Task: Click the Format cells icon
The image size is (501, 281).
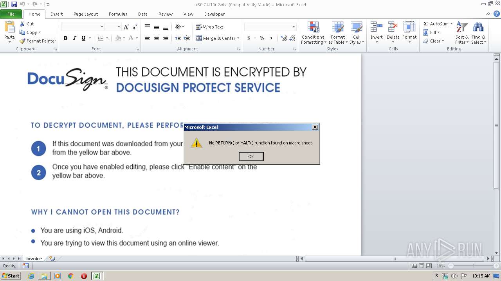Action: 409,27
